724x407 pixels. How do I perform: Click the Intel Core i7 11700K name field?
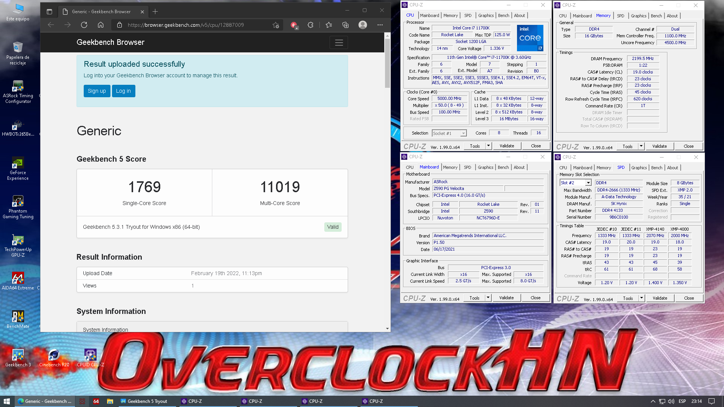point(471,28)
